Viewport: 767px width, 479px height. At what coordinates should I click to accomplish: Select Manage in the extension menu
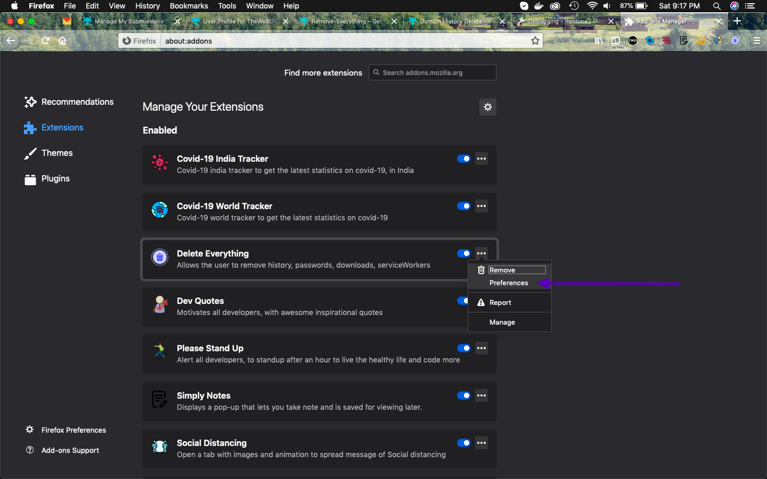[510, 322]
